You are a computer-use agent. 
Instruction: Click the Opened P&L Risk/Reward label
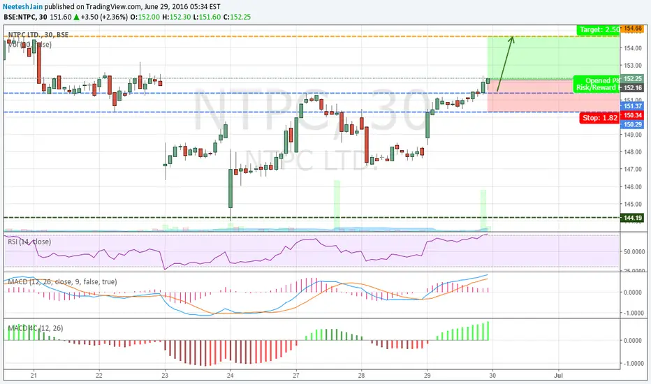coord(597,84)
